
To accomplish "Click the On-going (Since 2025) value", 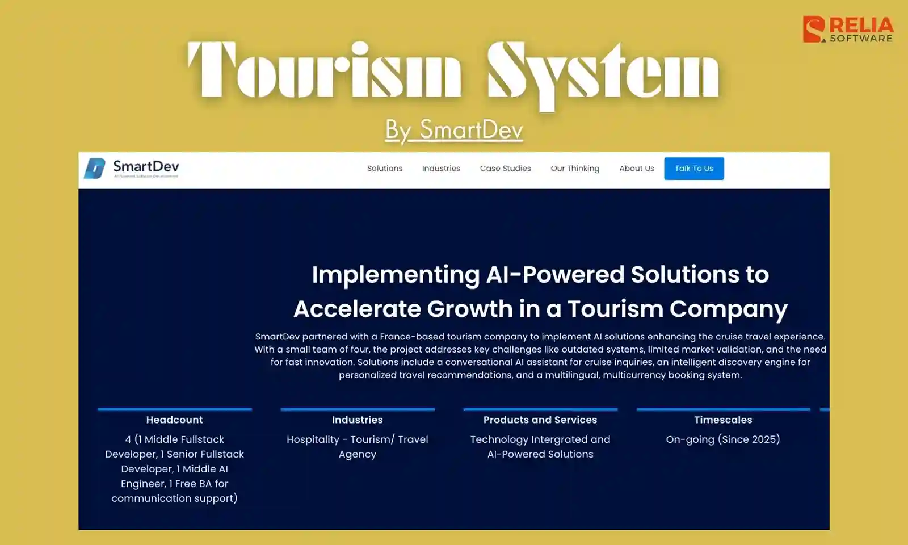I will [723, 439].
